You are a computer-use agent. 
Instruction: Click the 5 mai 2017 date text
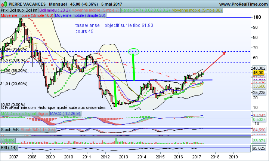(x=112, y=4)
